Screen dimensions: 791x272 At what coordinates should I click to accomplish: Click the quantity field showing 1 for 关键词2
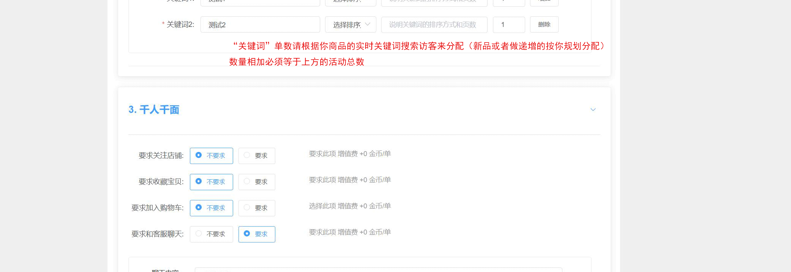click(508, 25)
